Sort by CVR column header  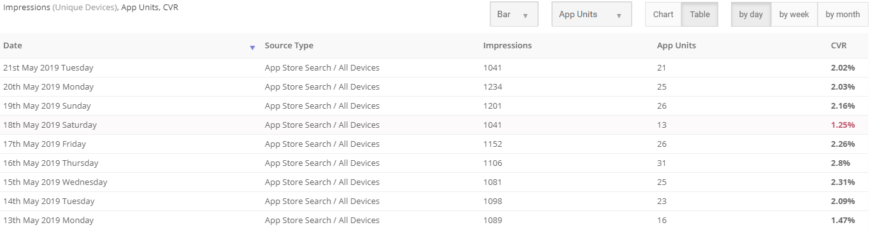click(839, 46)
